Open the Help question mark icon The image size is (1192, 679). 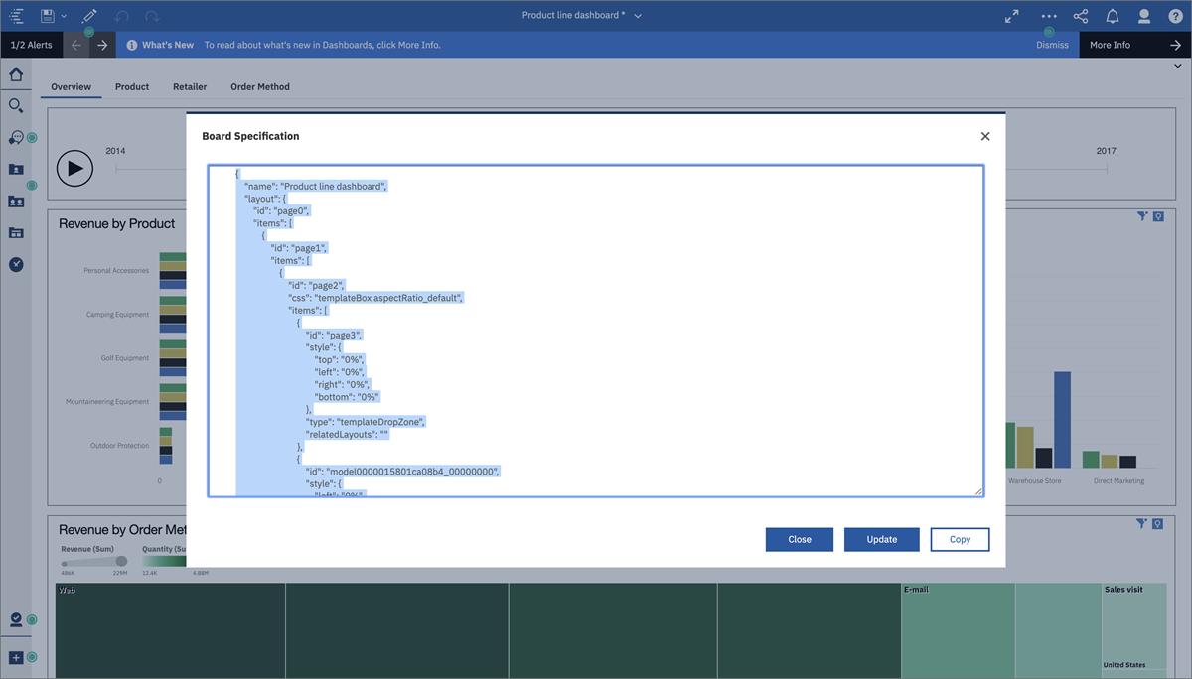point(1177,15)
